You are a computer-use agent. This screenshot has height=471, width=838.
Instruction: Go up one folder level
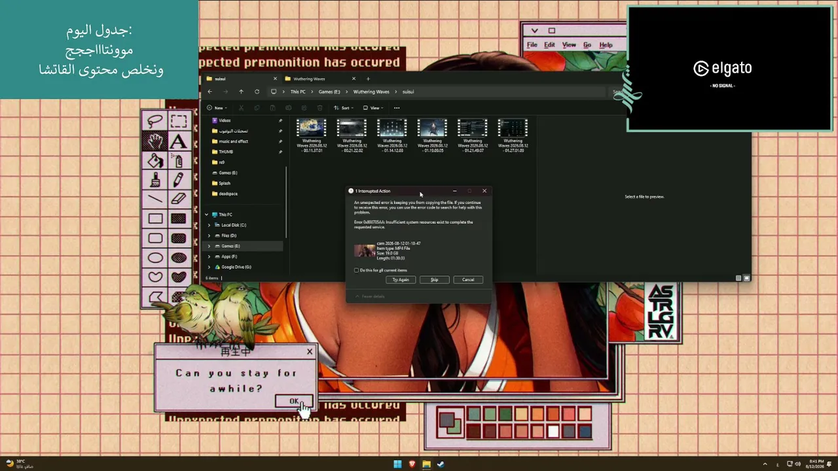point(241,92)
